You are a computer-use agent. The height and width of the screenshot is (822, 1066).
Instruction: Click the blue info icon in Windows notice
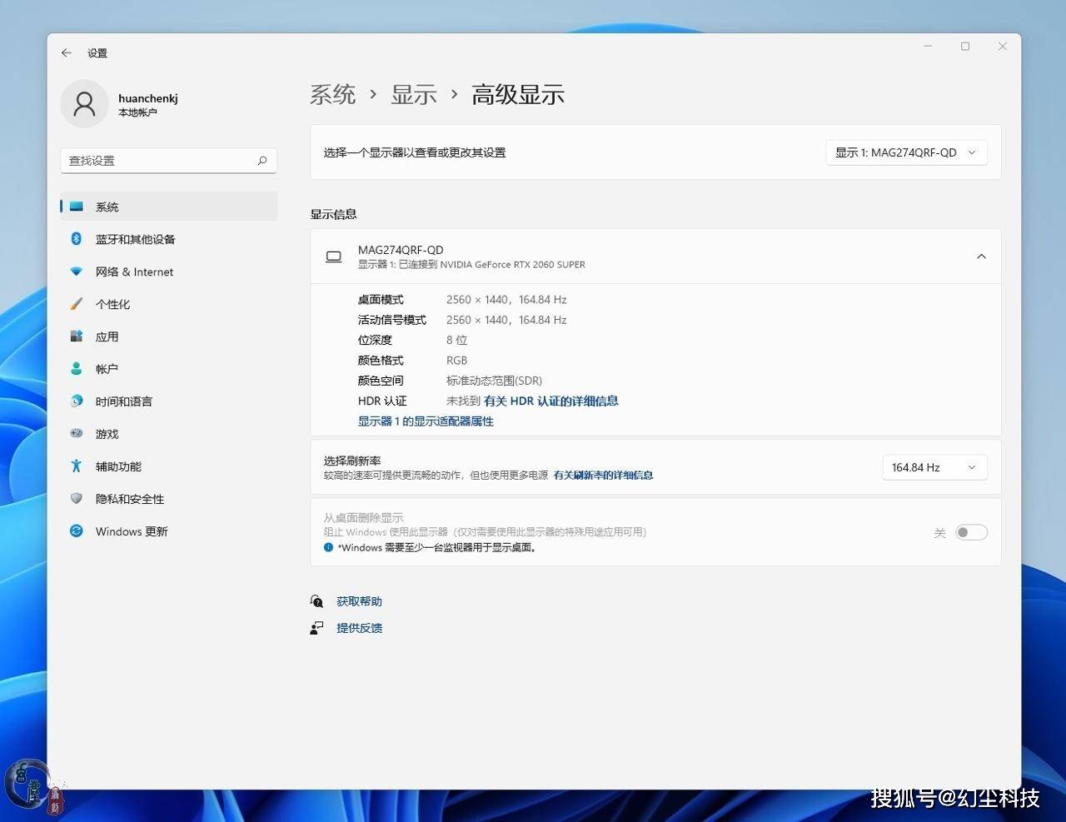[328, 547]
